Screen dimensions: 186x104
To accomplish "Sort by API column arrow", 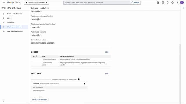I will (x=37, y=56).
